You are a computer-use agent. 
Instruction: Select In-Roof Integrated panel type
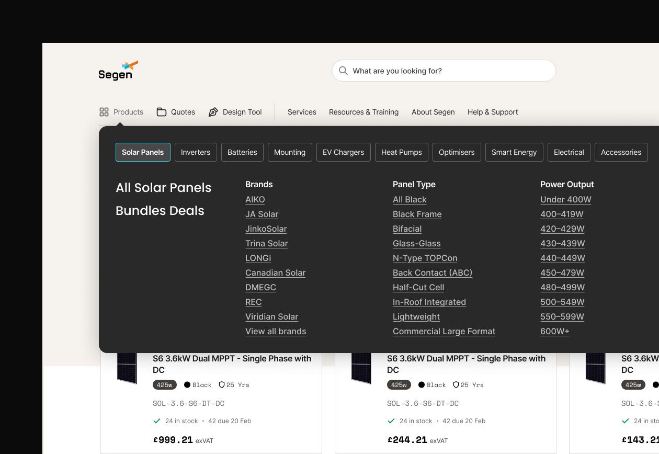pyautogui.click(x=429, y=302)
